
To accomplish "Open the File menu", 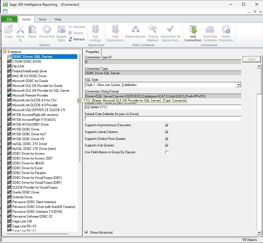I will point(9,19).
